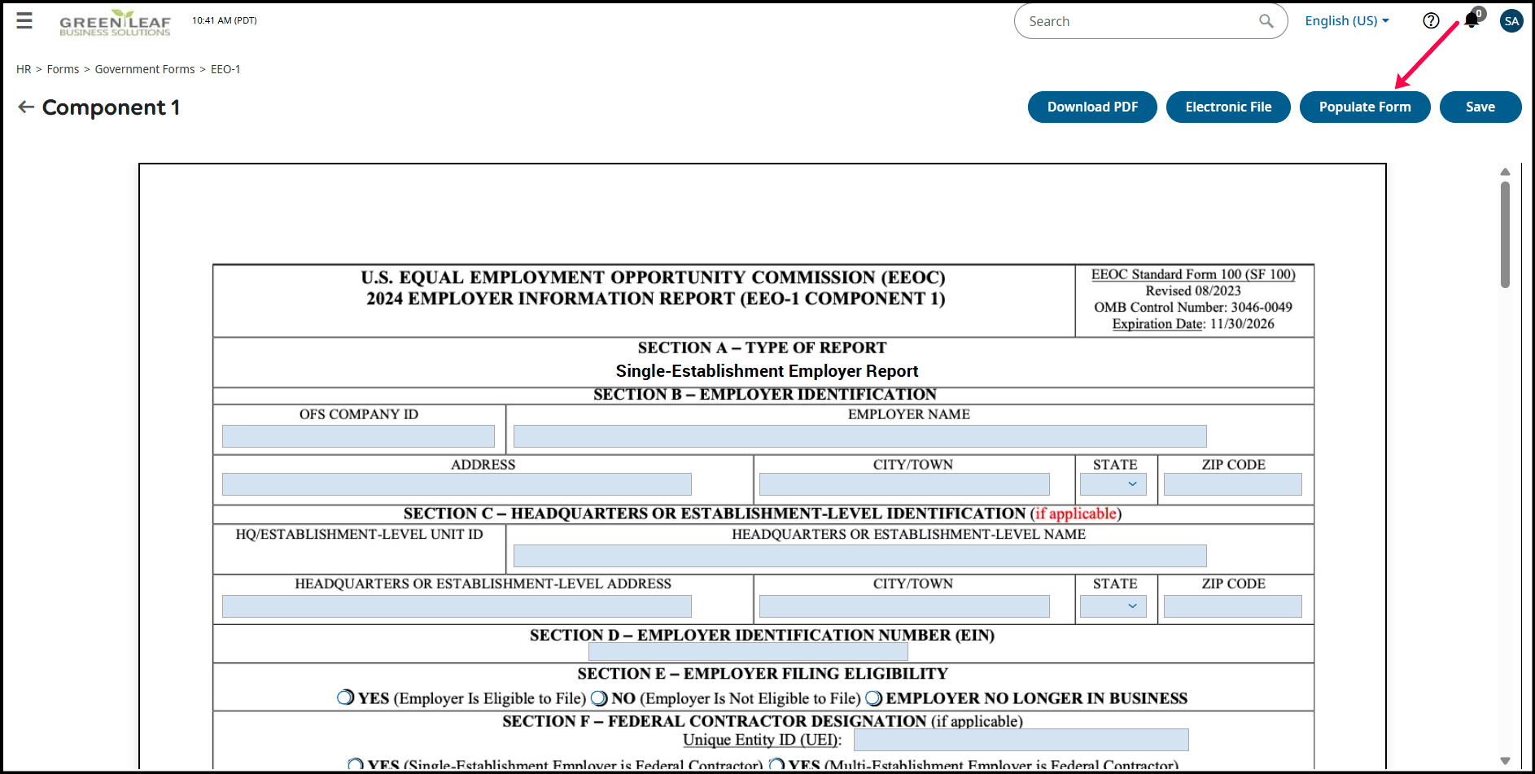
Task: Select NO (Employer Is Not Eligible to File)
Action: [x=599, y=698]
